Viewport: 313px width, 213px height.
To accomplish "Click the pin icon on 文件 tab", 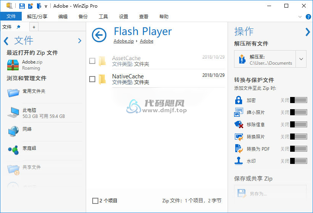I will click(x=19, y=27).
